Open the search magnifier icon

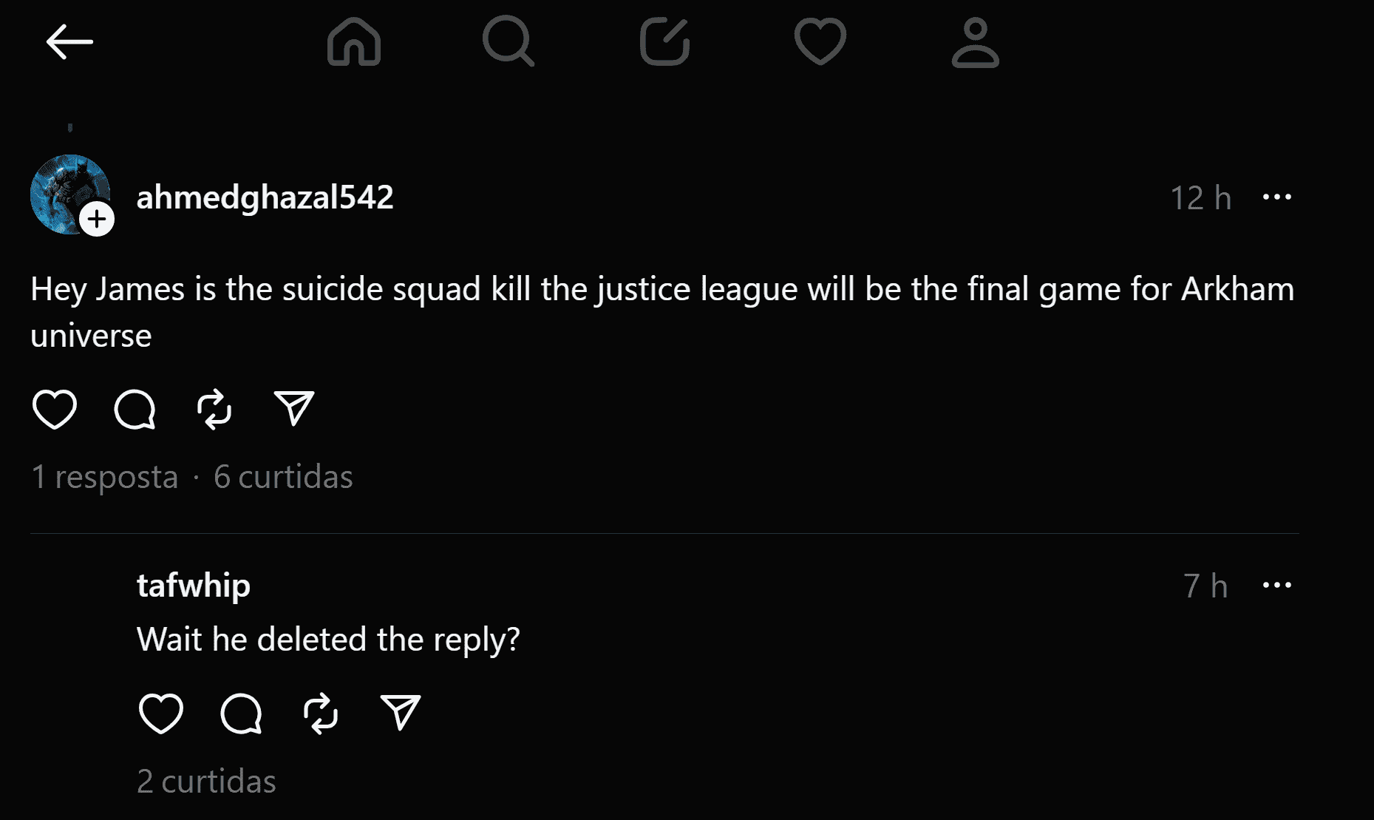click(509, 41)
